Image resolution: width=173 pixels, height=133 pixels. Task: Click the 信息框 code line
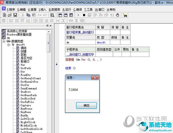[83, 59]
